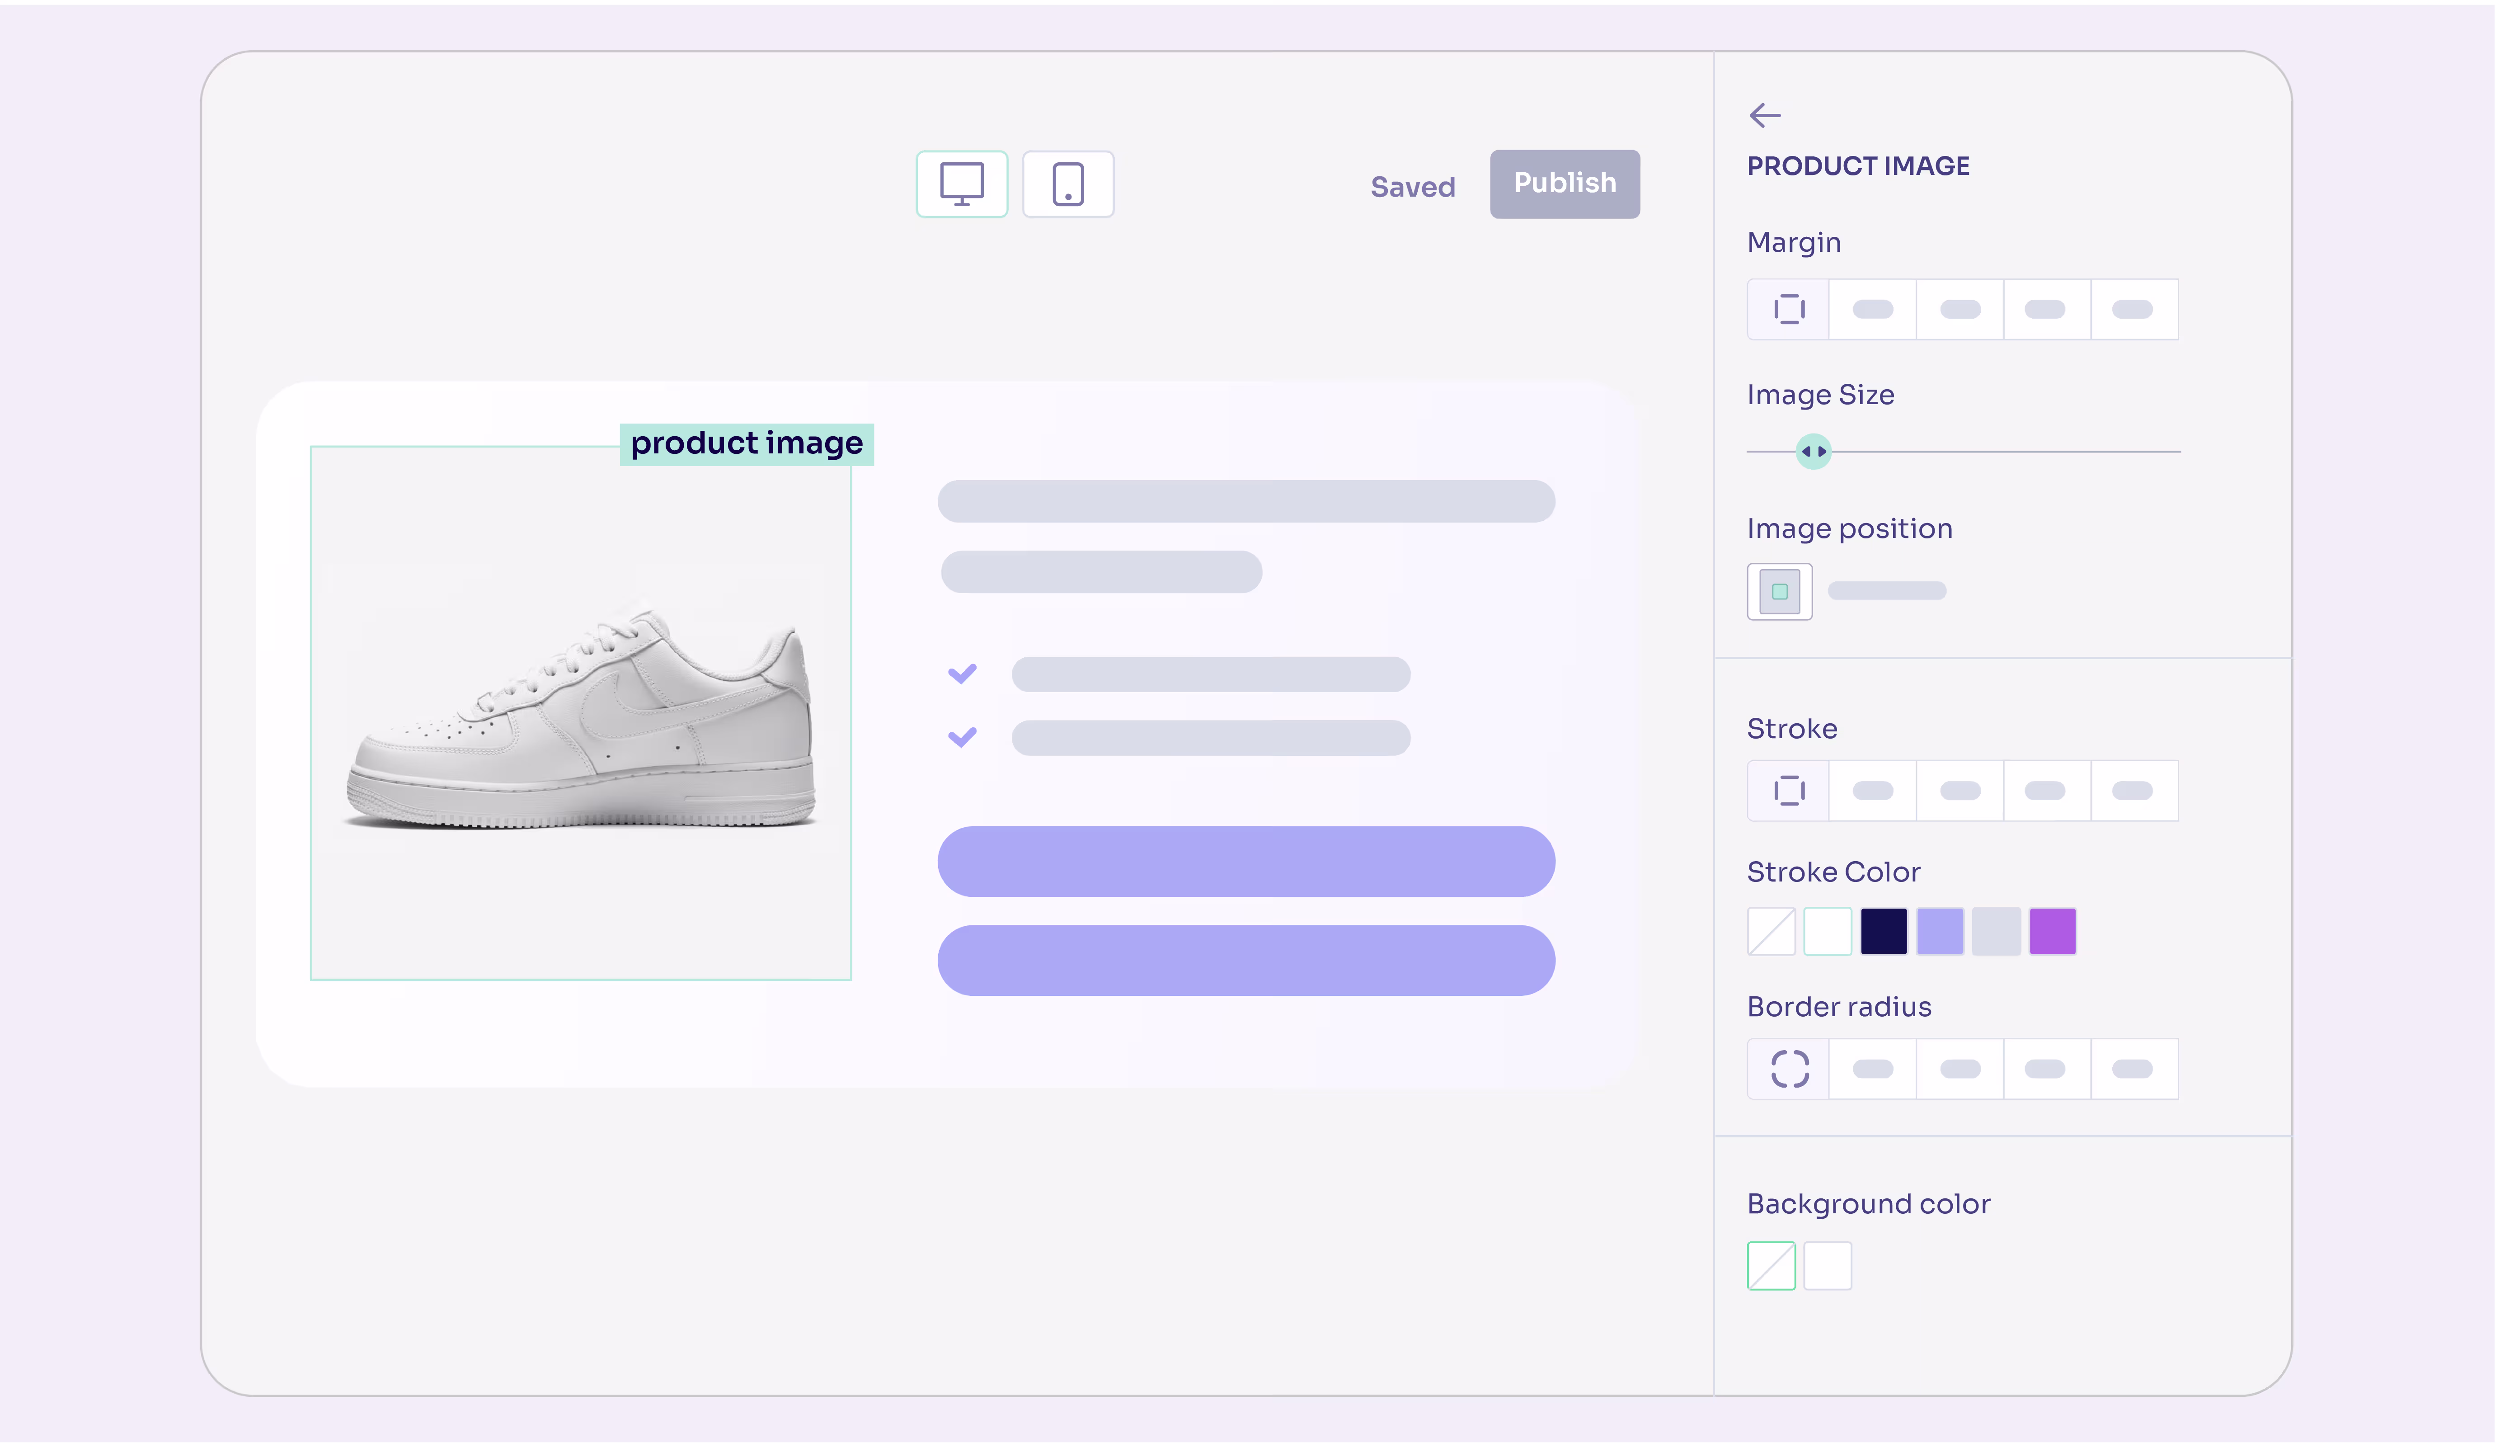Select the Stroke all-sides icon
The height and width of the screenshot is (1447, 2495).
(x=1789, y=790)
